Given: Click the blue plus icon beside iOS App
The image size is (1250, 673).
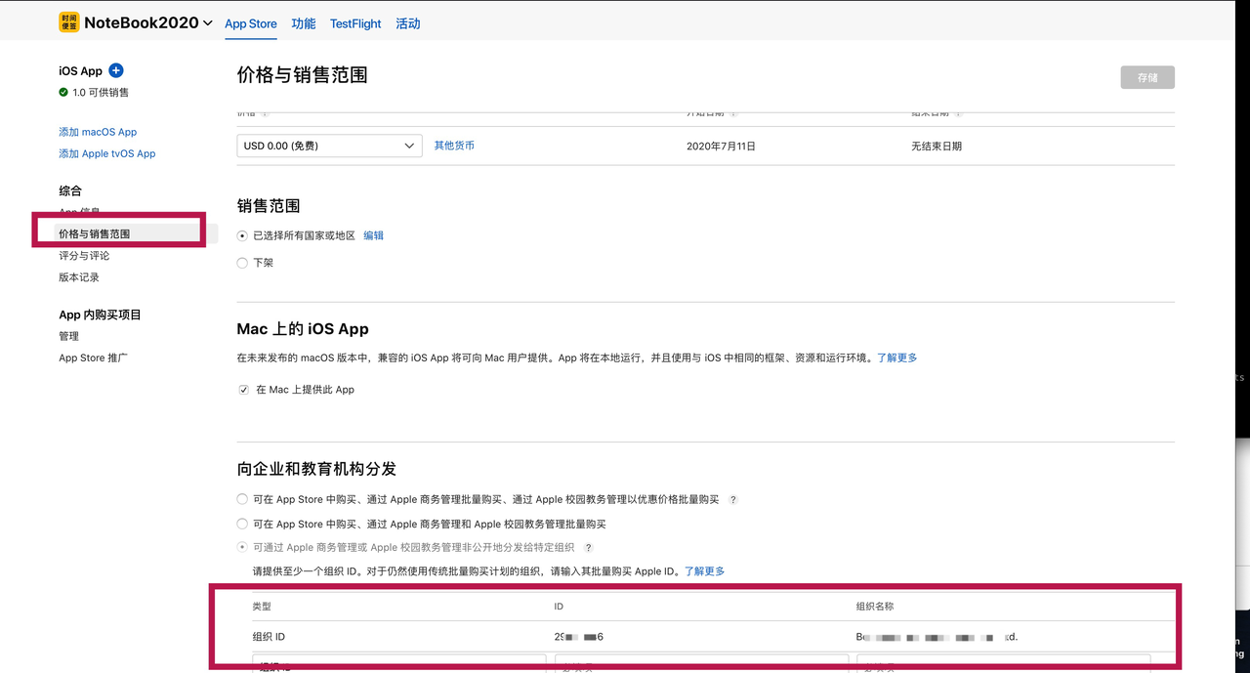Looking at the screenshot, I should (116, 70).
